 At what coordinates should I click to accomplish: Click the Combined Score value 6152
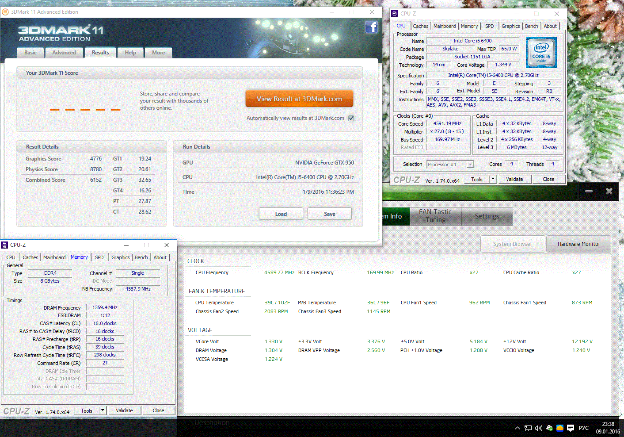click(x=96, y=180)
